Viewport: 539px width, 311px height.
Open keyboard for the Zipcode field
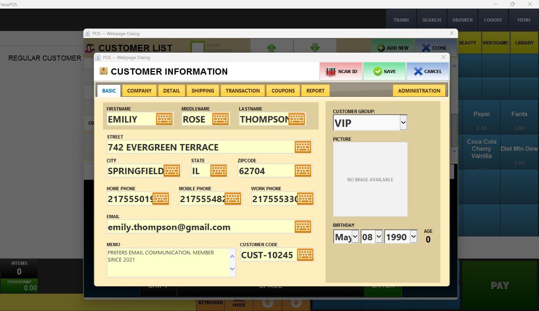(303, 171)
